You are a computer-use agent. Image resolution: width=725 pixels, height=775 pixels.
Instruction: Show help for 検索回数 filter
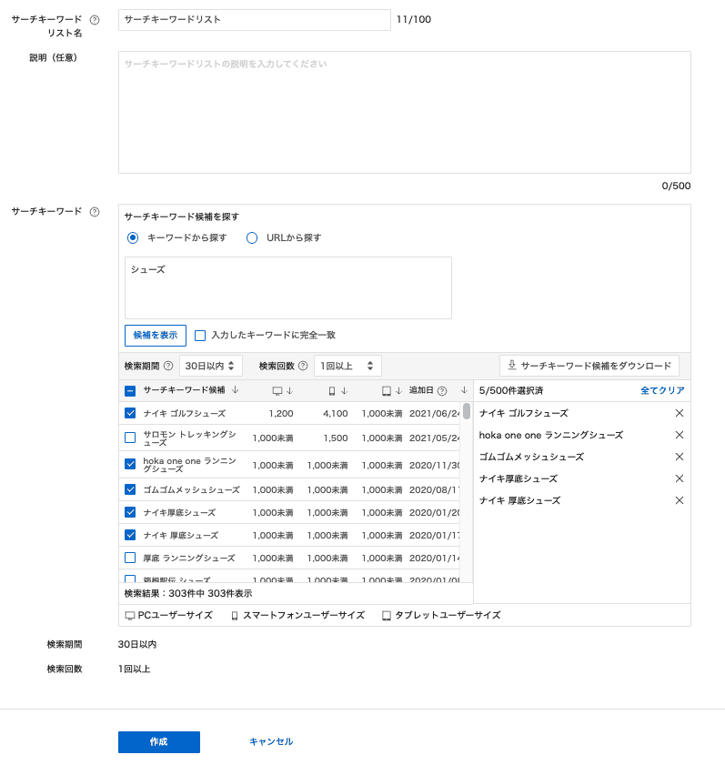coord(303,366)
